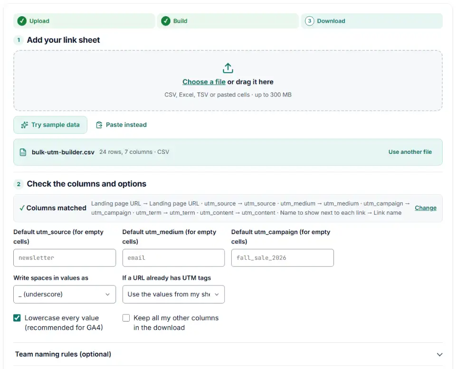
Task: Focus the Default utm_source input field
Action: 65,257
